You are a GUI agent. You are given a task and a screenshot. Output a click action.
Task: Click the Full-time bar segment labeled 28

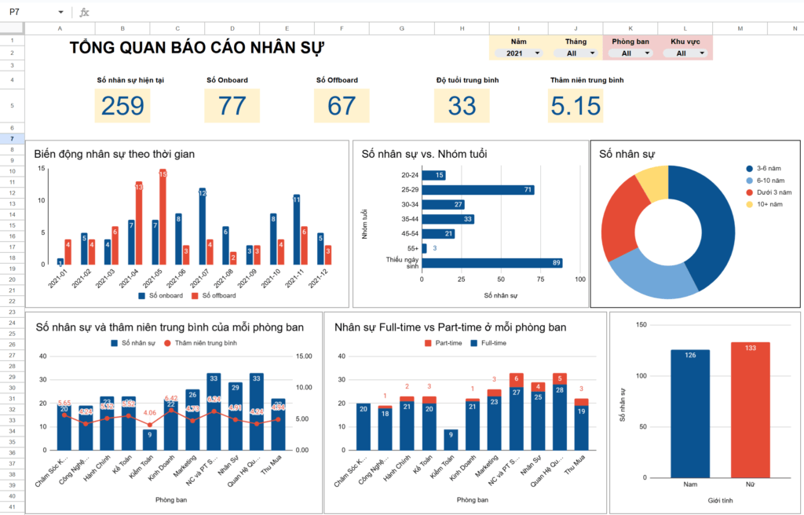[559, 418]
